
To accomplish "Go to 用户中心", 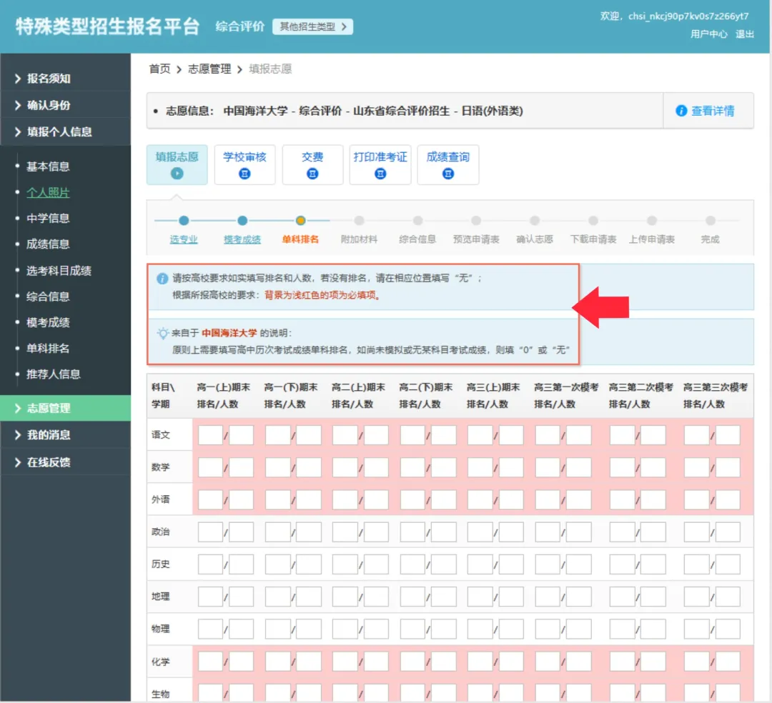I will point(708,34).
